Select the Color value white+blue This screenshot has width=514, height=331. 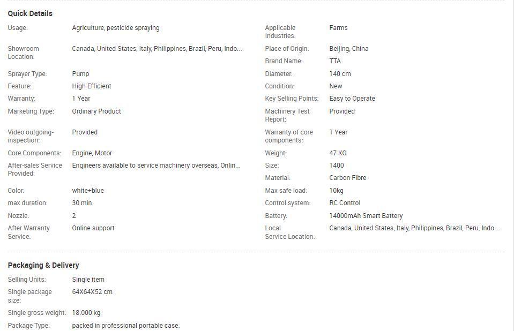88,191
